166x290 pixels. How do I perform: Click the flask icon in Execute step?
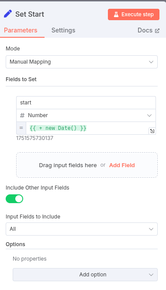116,14
